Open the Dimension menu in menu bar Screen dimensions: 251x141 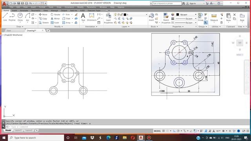69,7
